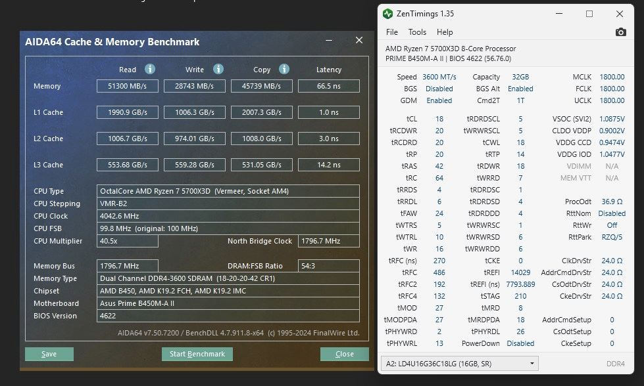Click the CPU FSB 99.8 MHz field
The height and width of the screenshot is (386, 644).
(x=228, y=228)
